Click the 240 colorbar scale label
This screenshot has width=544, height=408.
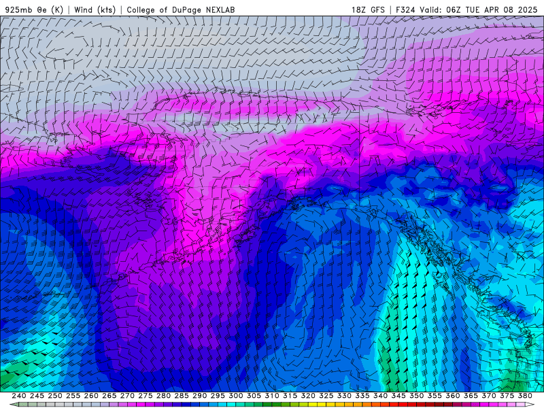tap(19, 396)
